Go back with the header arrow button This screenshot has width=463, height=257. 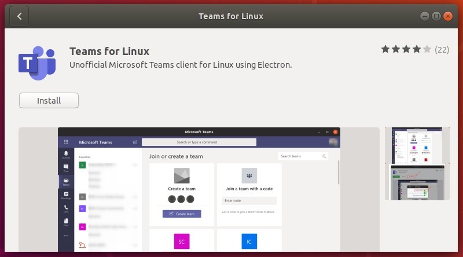tap(19, 16)
